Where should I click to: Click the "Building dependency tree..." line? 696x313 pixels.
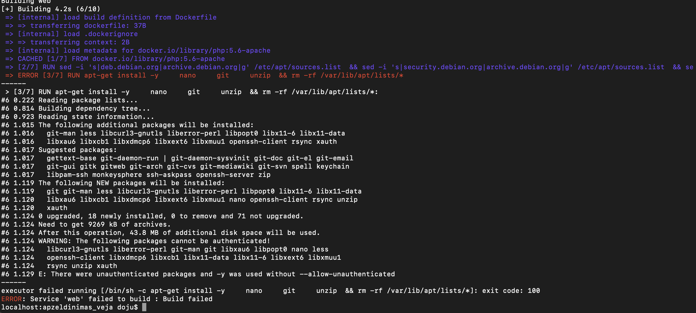94,108
